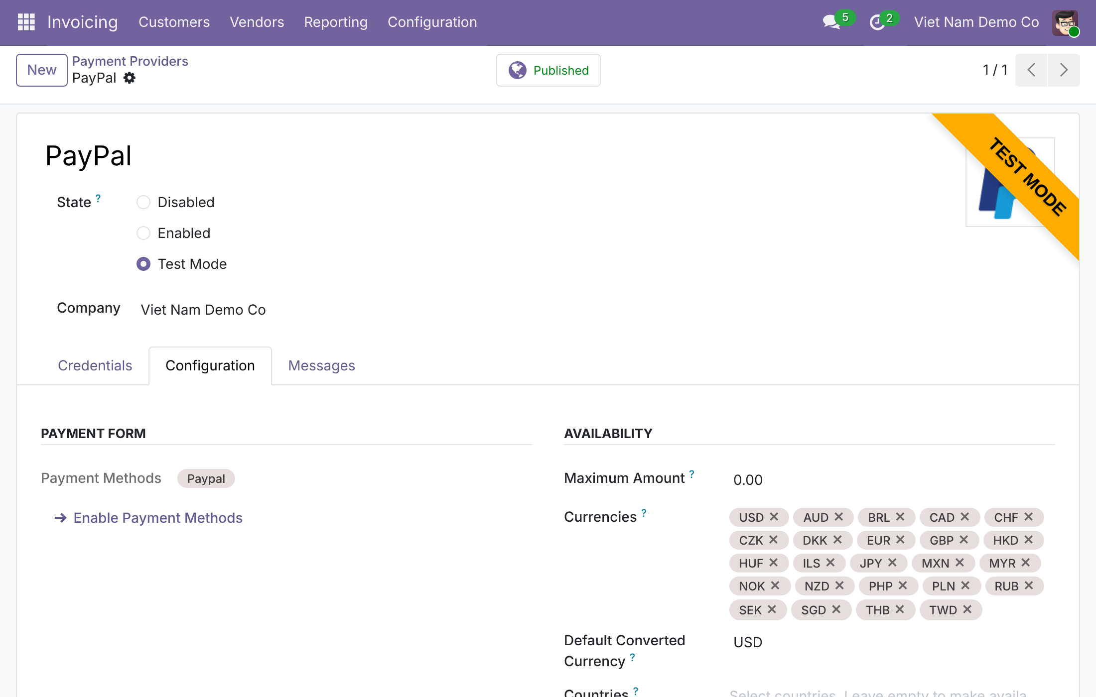
Task: Open the apps grid menu icon
Action: click(x=26, y=22)
